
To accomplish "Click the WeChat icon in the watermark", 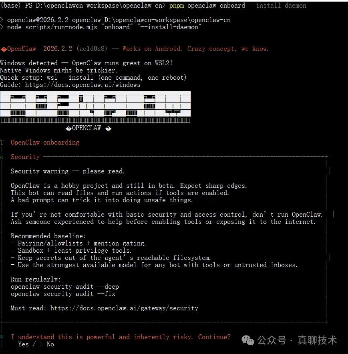I will click(248, 340).
